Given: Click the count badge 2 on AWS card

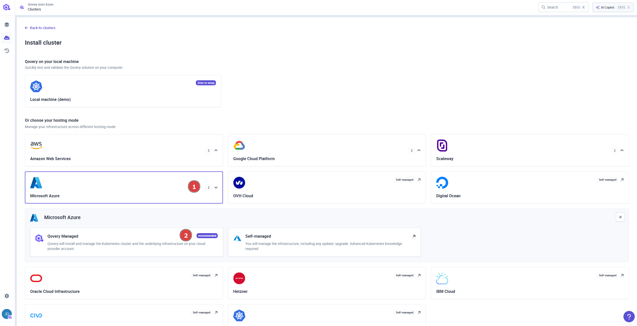Looking at the screenshot, I should pos(209,150).
